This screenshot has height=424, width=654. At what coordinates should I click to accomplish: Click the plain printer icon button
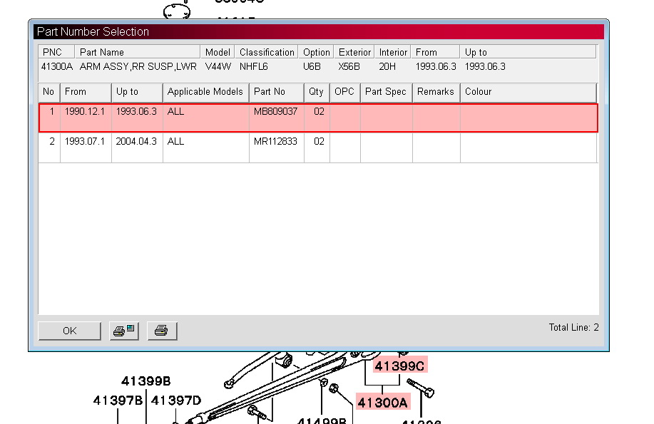tap(162, 331)
